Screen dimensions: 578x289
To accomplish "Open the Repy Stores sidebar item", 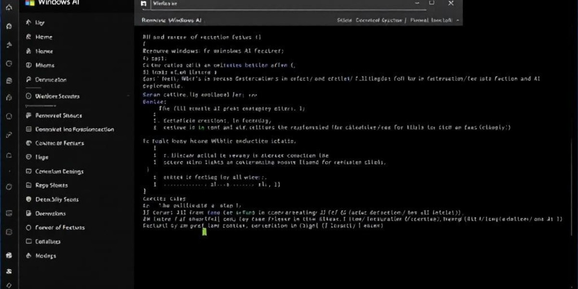I will pos(51,185).
